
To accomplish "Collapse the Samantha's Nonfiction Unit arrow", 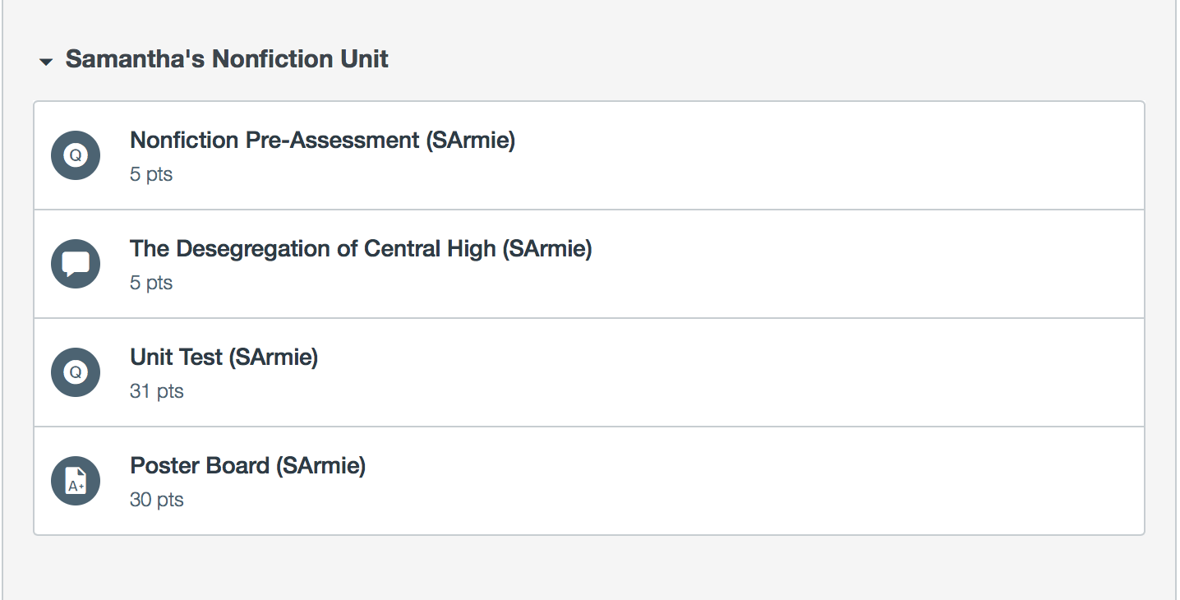I will [46, 62].
